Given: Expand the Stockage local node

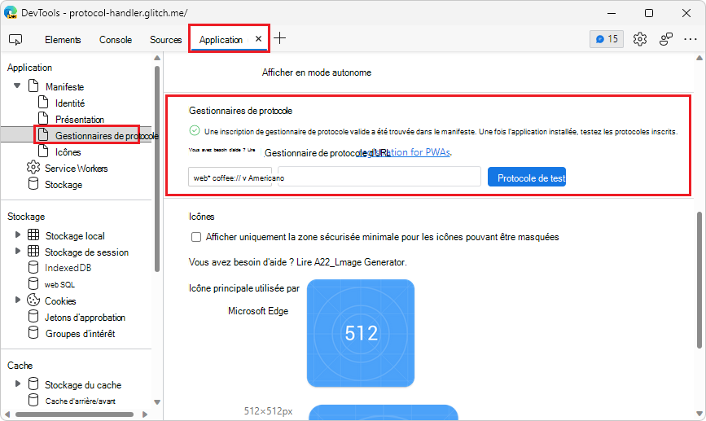Looking at the screenshot, I should [18, 235].
